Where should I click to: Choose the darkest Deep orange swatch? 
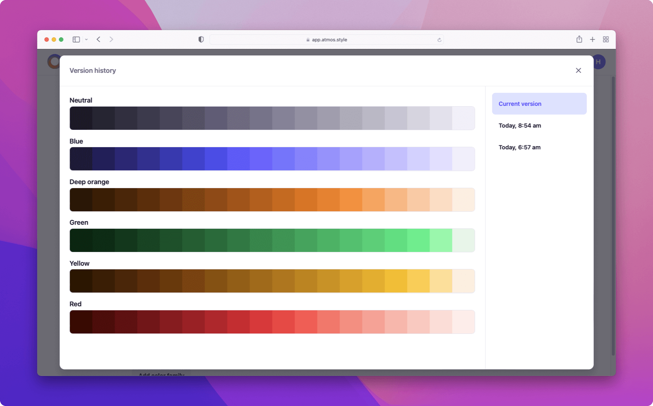[x=81, y=200]
